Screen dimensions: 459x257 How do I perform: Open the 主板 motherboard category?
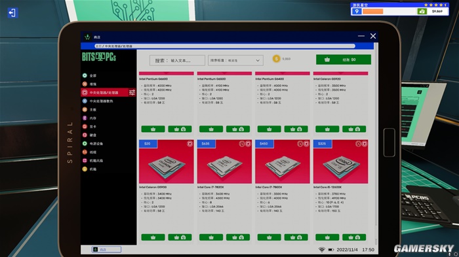tap(90, 109)
